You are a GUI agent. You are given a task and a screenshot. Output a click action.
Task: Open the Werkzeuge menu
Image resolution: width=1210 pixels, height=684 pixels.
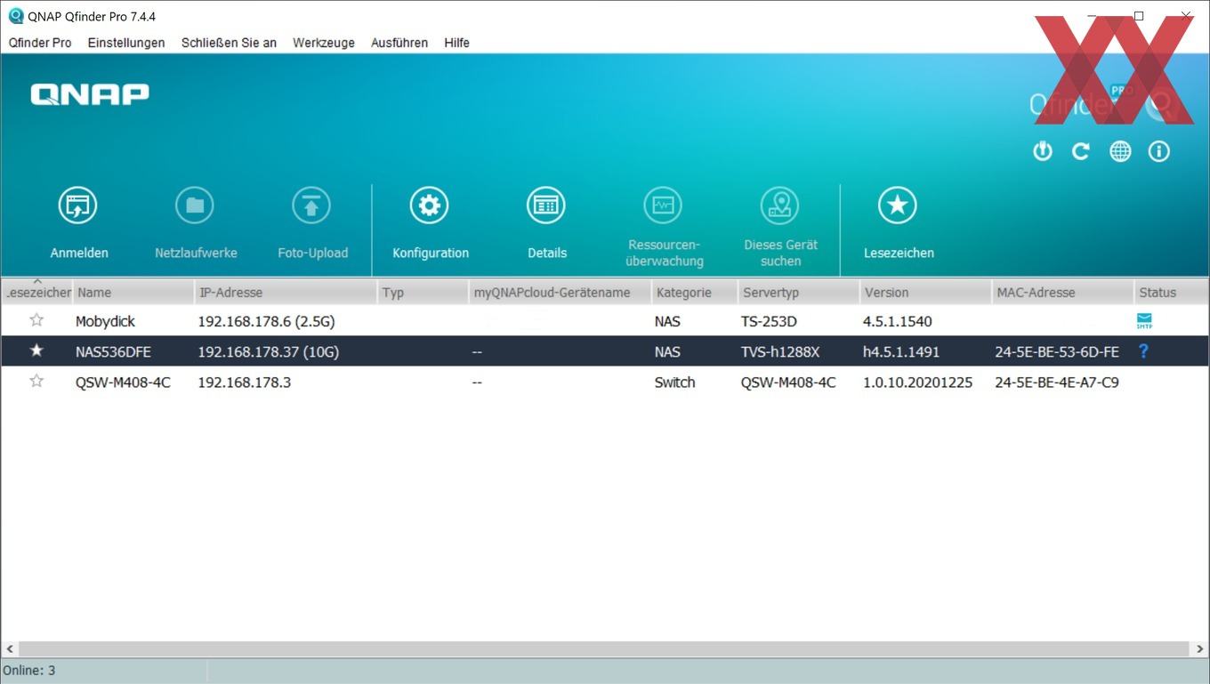324,43
